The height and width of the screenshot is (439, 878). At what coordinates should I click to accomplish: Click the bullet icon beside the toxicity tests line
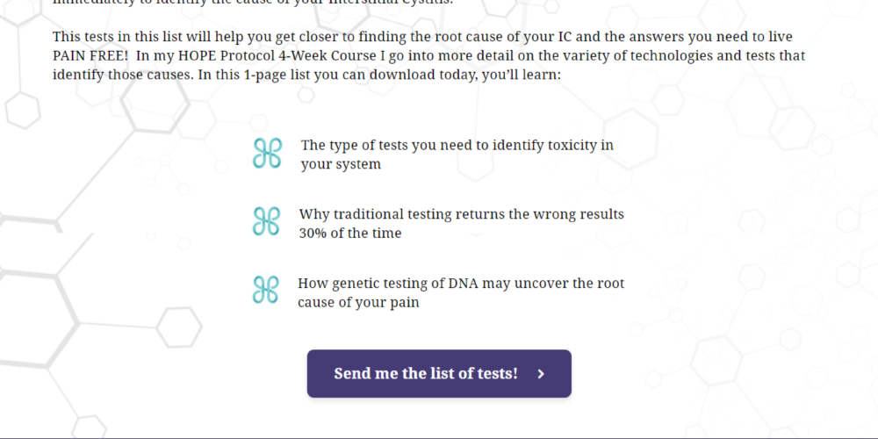[266, 153]
